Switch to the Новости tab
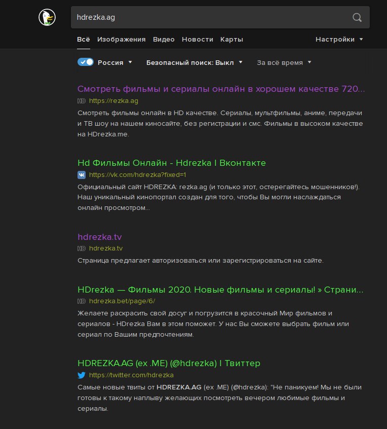387x429 pixels. pyautogui.click(x=198, y=40)
